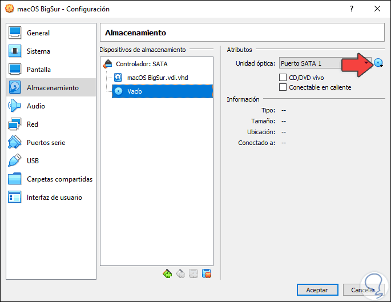This screenshot has width=391, height=302.
Task: Open the Sistema settings section
Action: 51,51
